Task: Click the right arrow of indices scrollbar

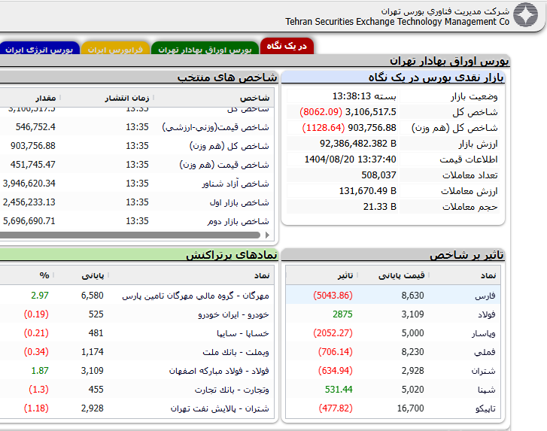Action: pyautogui.click(x=267, y=235)
